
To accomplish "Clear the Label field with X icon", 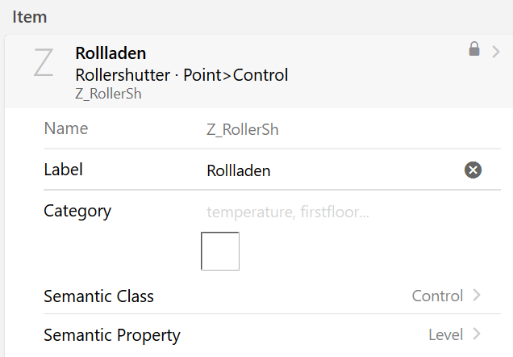I will (473, 170).
